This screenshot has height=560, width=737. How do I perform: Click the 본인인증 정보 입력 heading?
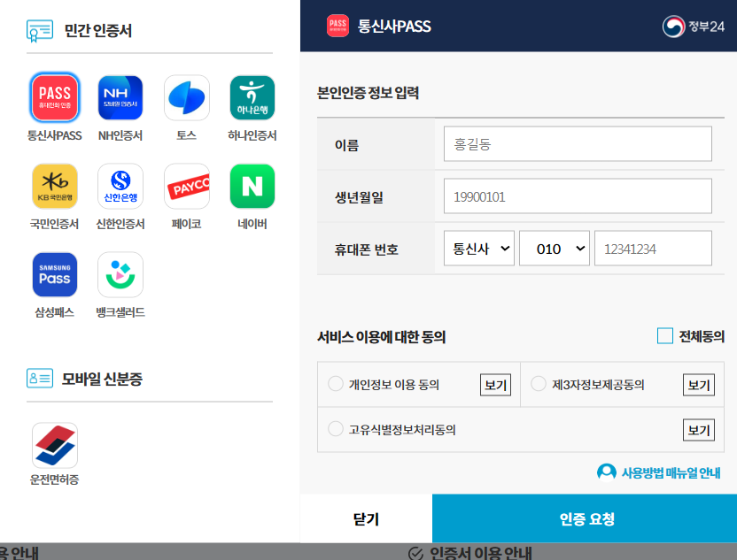(368, 93)
